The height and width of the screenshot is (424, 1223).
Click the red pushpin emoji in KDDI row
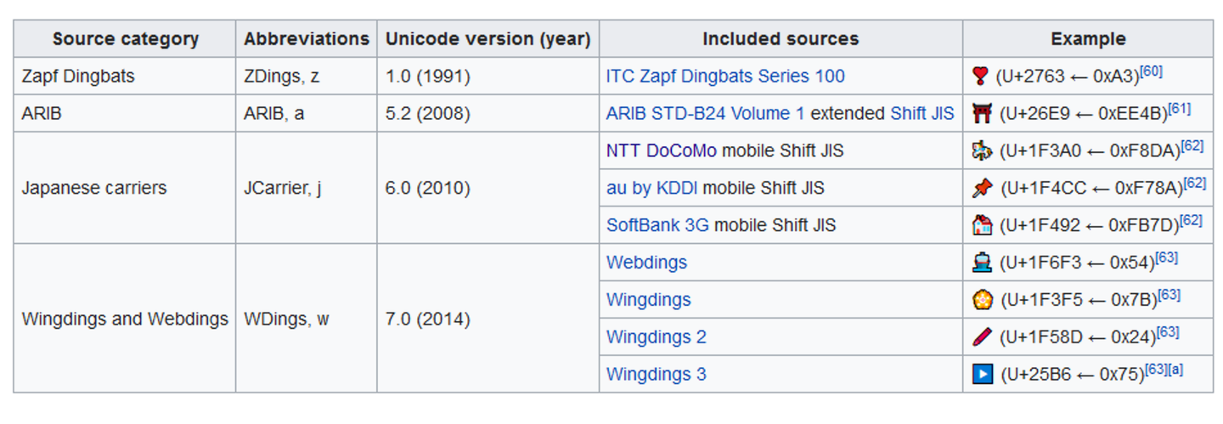coord(983,188)
